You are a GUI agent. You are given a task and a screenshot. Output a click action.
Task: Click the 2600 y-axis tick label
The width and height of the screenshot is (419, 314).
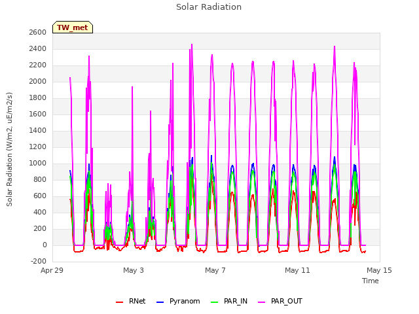(38, 32)
